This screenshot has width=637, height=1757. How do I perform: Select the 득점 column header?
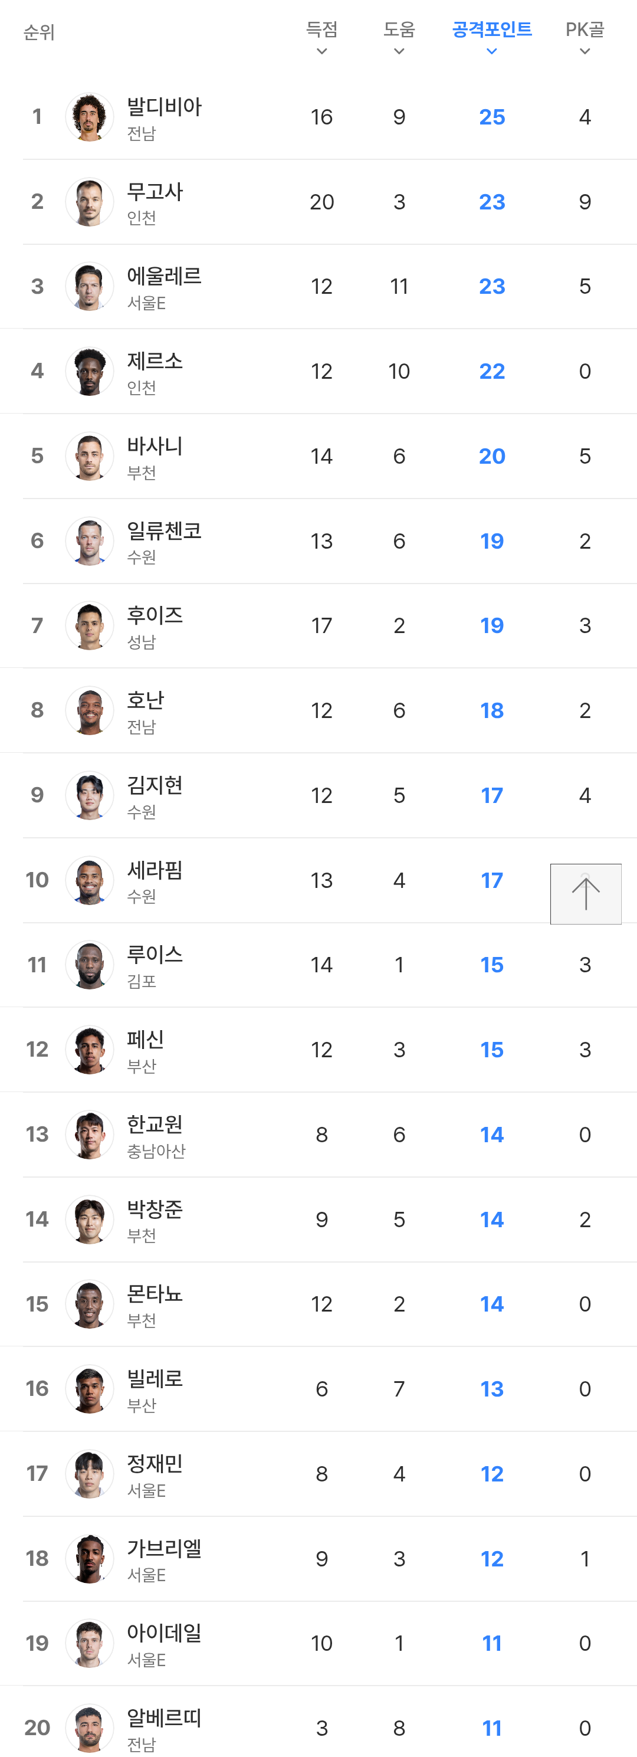322,29
